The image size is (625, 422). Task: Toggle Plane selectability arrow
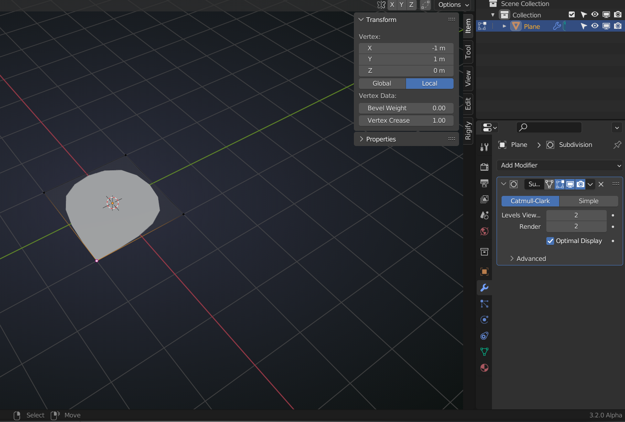[x=583, y=26]
